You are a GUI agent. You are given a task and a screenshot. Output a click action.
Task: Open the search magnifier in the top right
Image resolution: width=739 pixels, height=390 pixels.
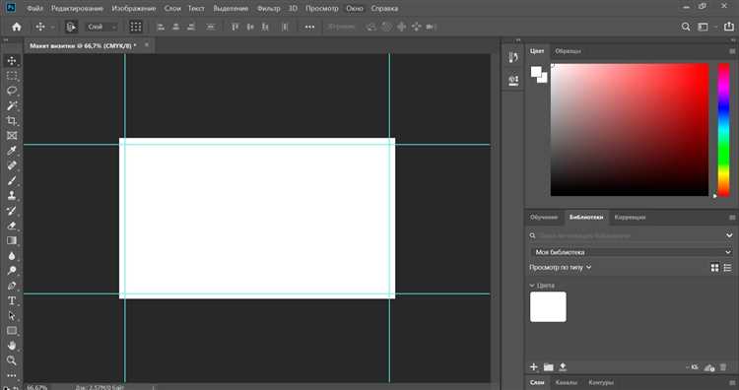tap(686, 27)
